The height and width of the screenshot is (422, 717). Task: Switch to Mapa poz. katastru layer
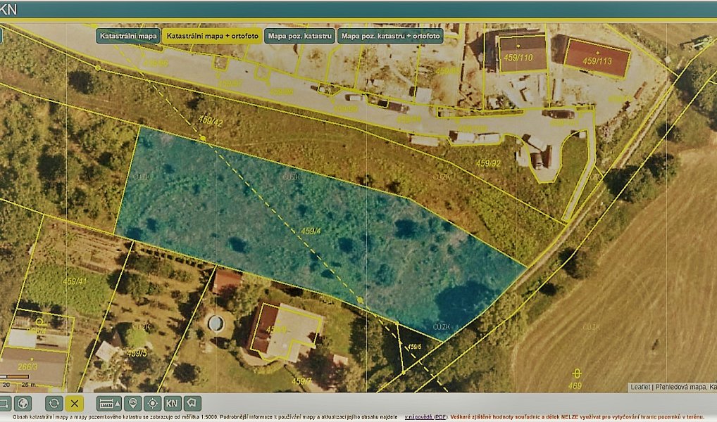pyautogui.click(x=299, y=36)
